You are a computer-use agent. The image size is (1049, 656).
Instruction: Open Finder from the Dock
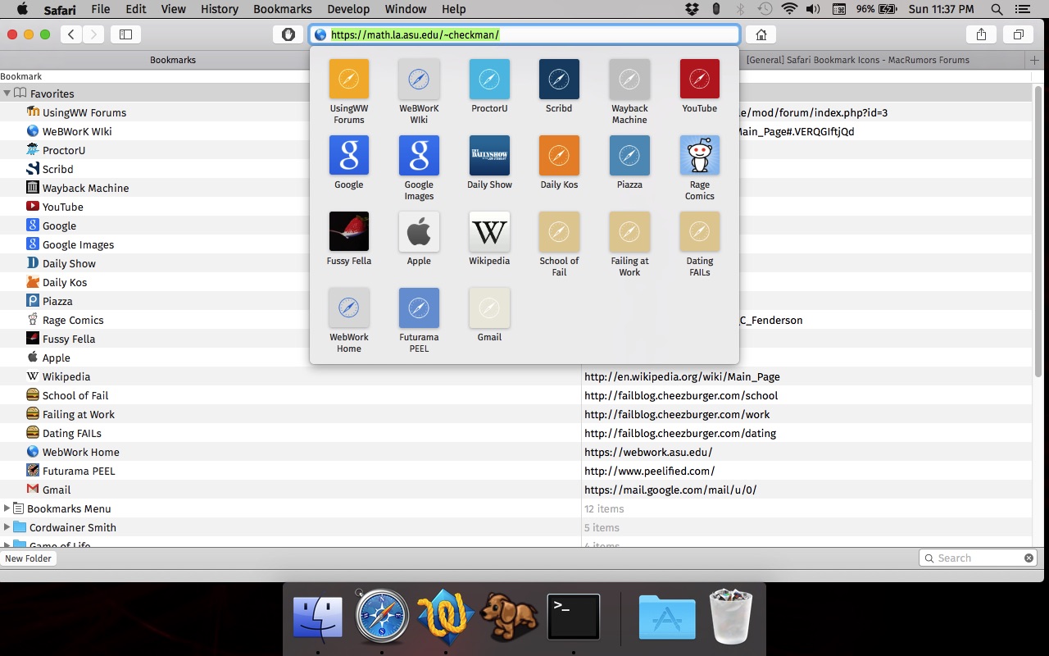[x=318, y=617]
